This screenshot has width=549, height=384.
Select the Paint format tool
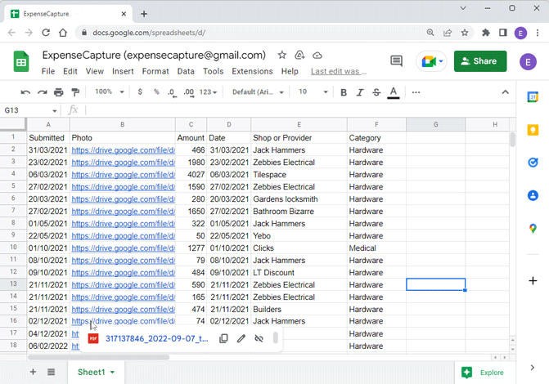click(75, 92)
